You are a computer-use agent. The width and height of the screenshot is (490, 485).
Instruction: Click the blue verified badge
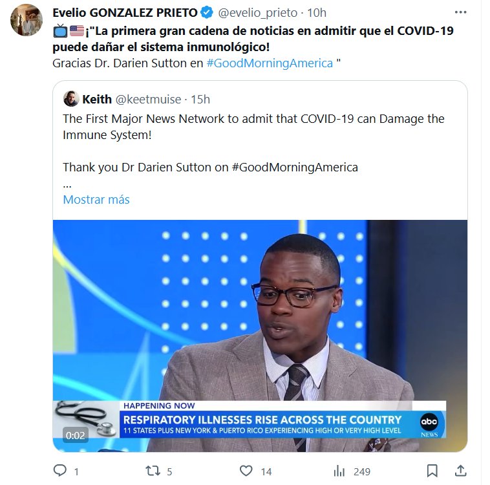(207, 12)
